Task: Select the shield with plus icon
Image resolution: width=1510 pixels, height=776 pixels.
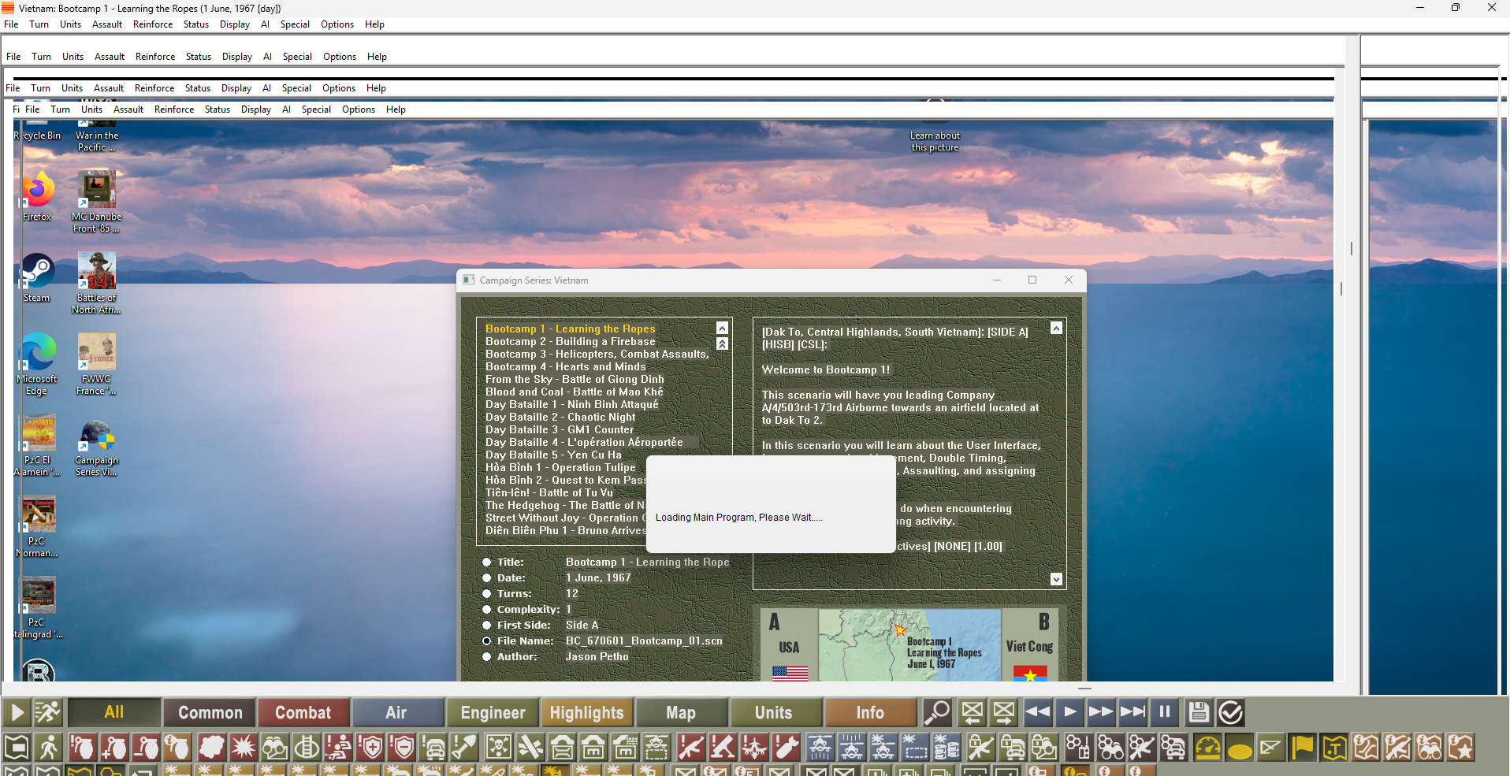Action: 371,747
